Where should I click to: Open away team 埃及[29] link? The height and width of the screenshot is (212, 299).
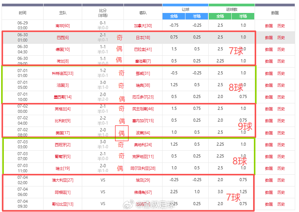143,180
